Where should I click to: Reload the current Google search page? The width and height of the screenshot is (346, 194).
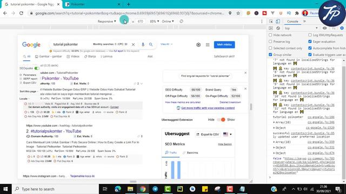[22, 13]
